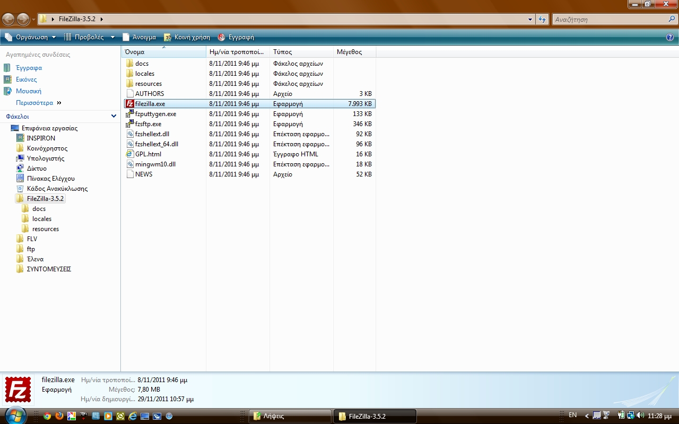The width and height of the screenshot is (679, 424).
Task: Click the battery power tray icon
Action: point(622,415)
